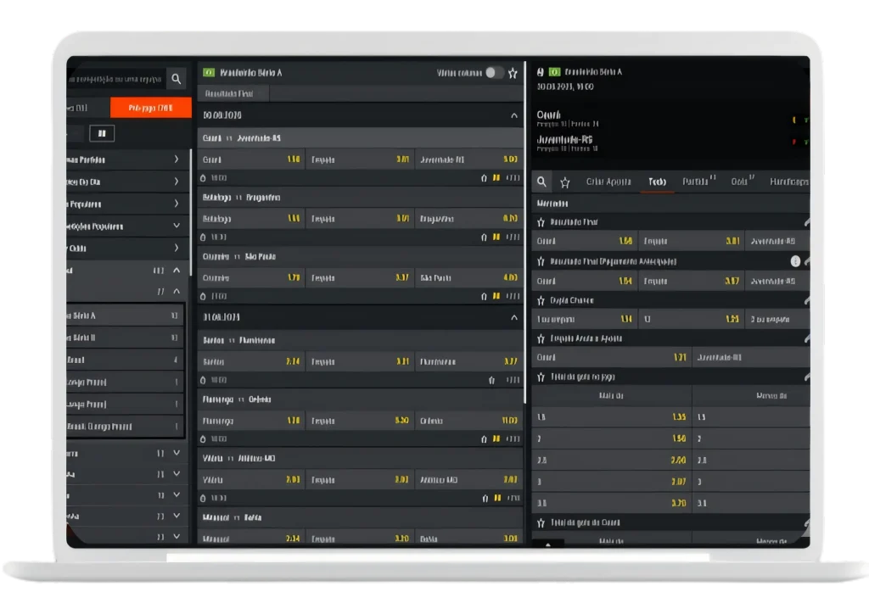Open the Criar Aposta tab
Image resolution: width=869 pixels, height=603 pixels.
pyautogui.click(x=608, y=181)
